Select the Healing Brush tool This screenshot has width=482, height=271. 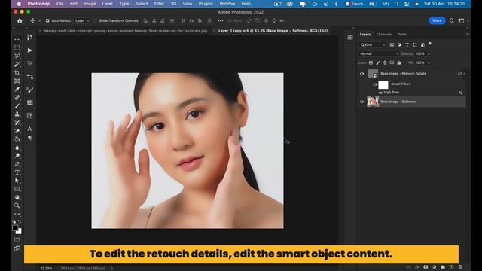pyautogui.click(x=17, y=97)
